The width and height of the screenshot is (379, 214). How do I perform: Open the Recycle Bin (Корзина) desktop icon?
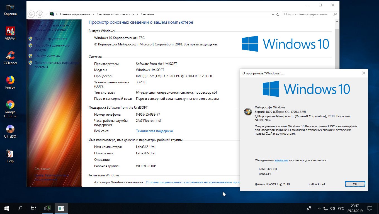pyautogui.click(x=10, y=10)
